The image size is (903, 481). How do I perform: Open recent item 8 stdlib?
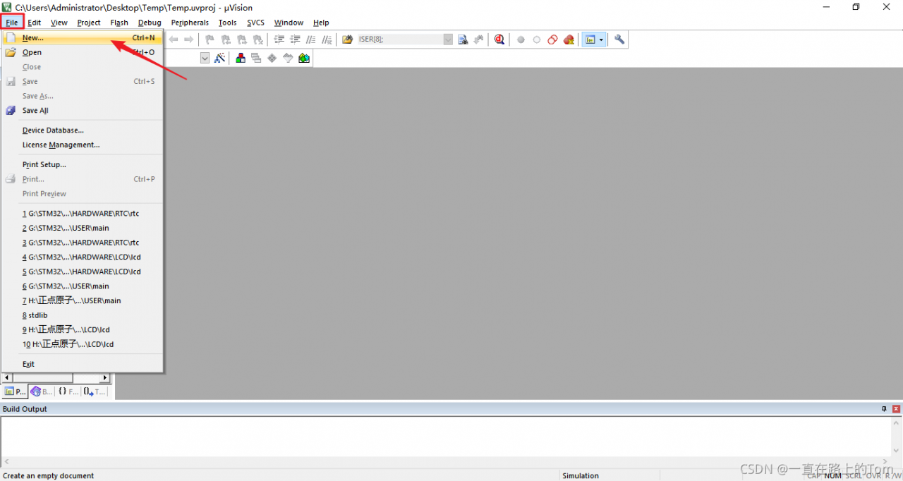coord(83,315)
